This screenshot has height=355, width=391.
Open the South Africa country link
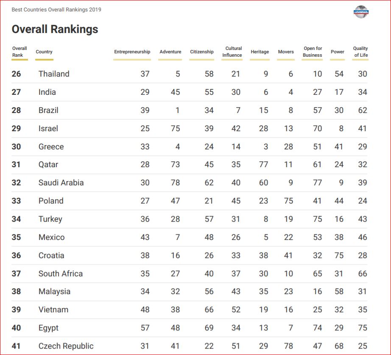pyautogui.click(x=61, y=274)
